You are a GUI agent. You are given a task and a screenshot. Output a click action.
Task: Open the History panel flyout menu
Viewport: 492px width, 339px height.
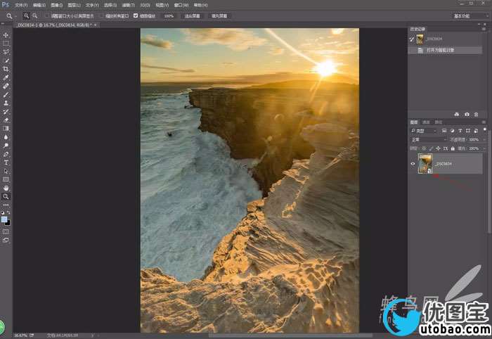point(484,29)
